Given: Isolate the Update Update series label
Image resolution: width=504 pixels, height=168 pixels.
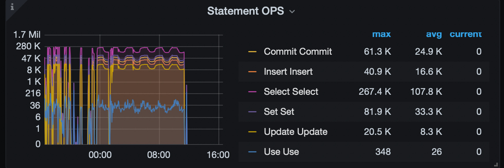Looking at the screenshot, I should click(296, 132).
